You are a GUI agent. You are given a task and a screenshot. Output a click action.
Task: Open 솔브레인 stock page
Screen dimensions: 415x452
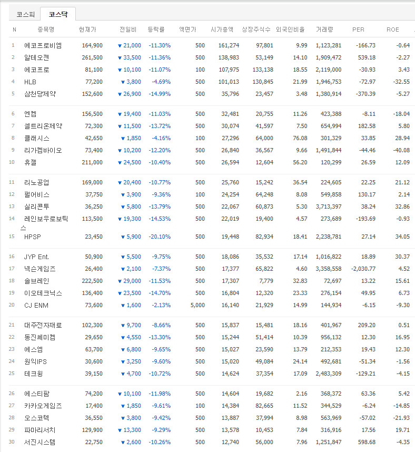coord(36,281)
